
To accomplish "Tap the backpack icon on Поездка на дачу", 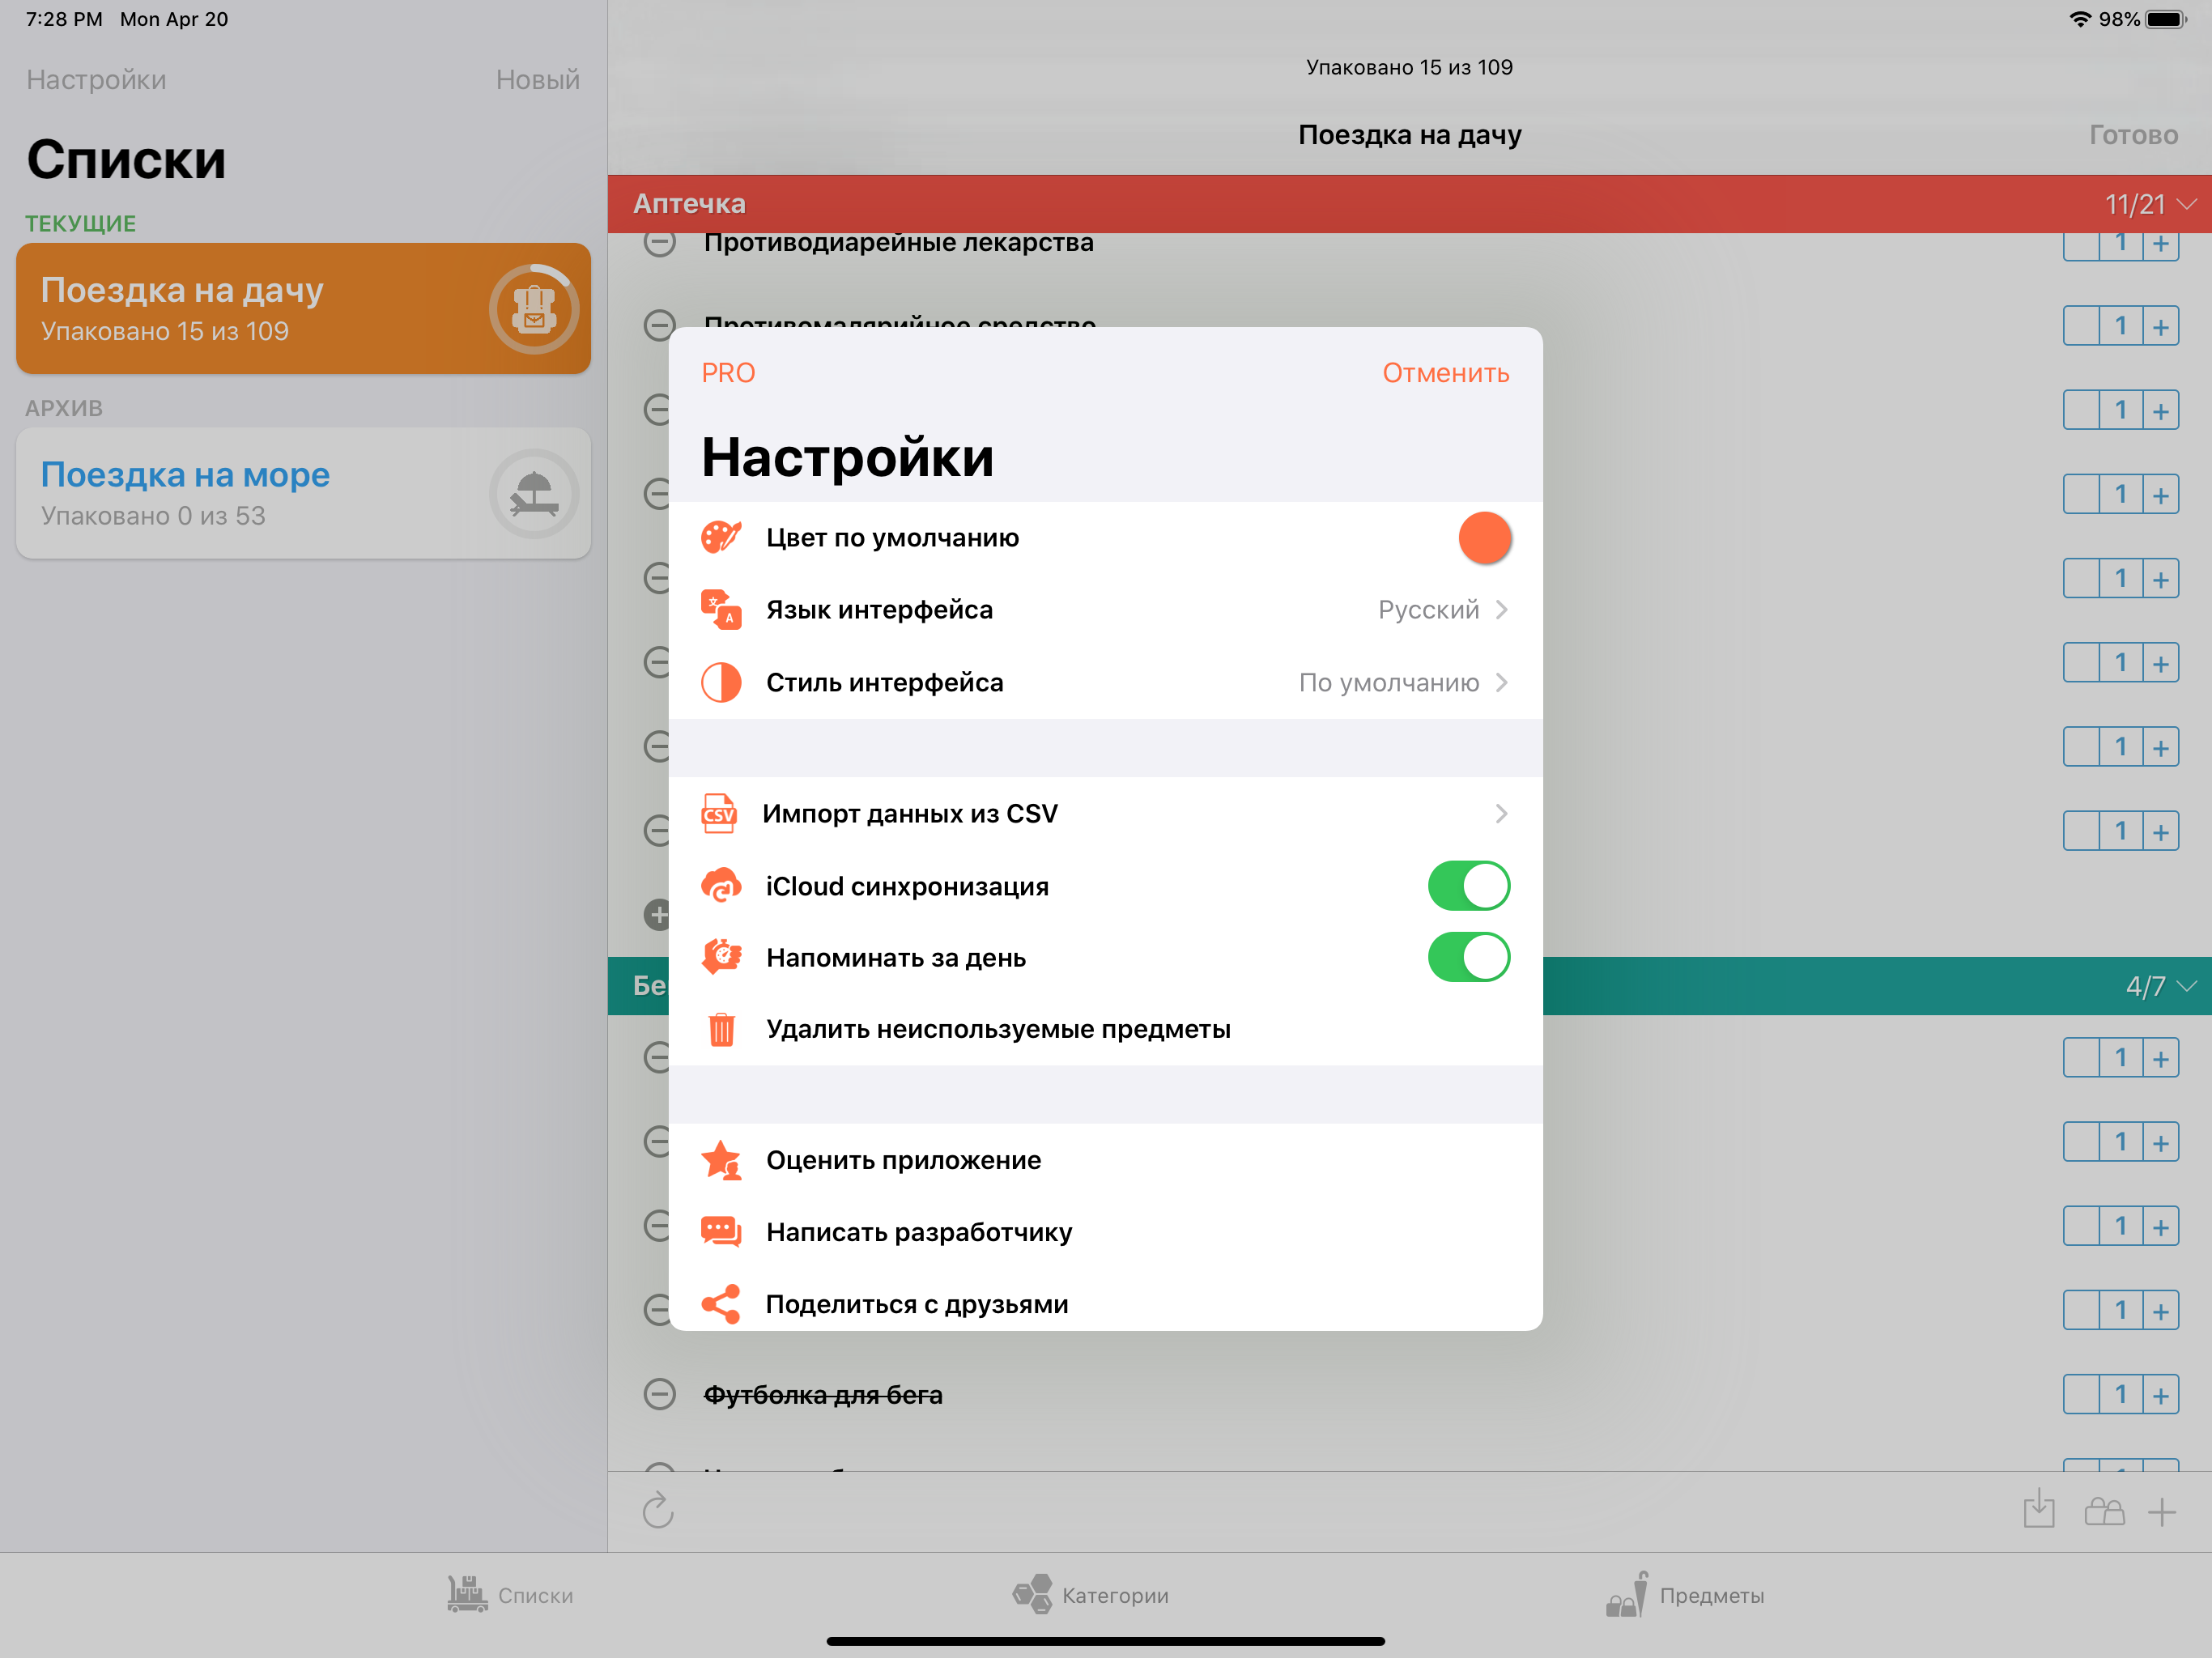I will point(534,309).
